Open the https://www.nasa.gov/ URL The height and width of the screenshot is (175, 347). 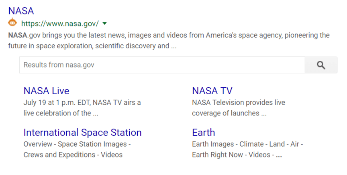[60, 24]
